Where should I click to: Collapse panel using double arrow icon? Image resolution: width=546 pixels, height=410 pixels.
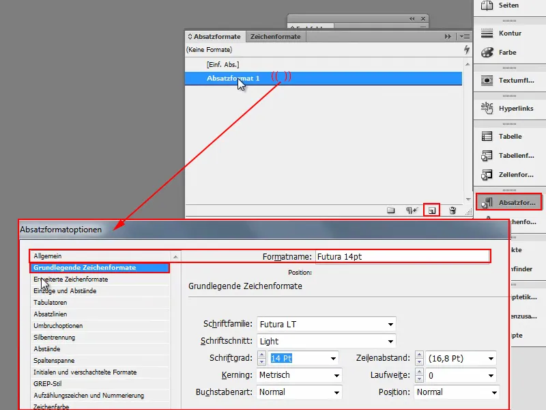(448, 37)
